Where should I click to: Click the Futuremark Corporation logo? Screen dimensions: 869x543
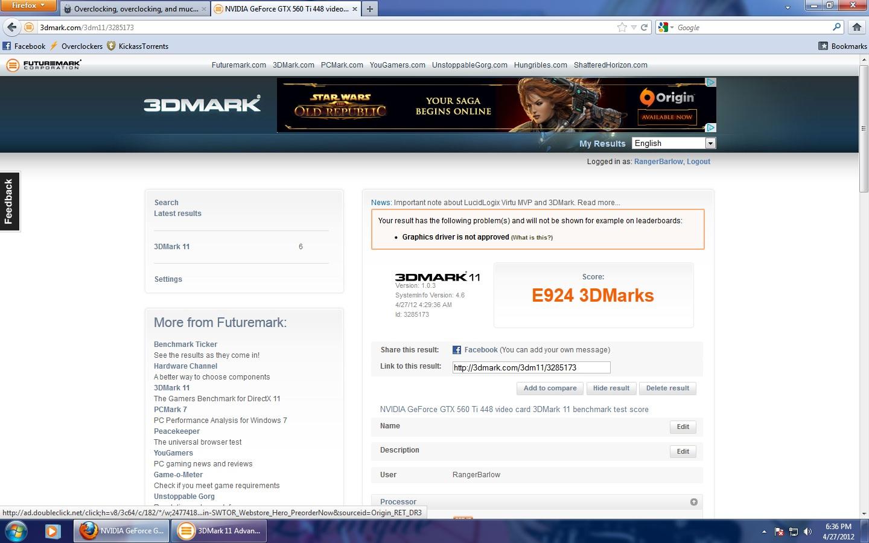[43, 65]
